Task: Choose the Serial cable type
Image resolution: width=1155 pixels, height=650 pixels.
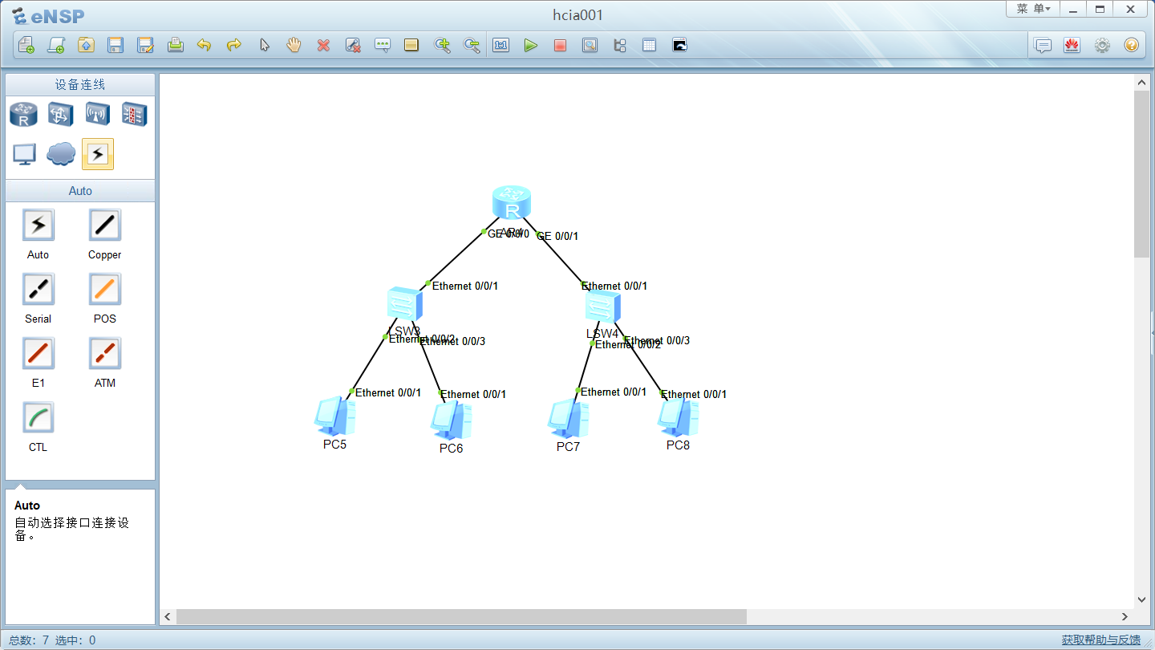Action: tap(38, 290)
